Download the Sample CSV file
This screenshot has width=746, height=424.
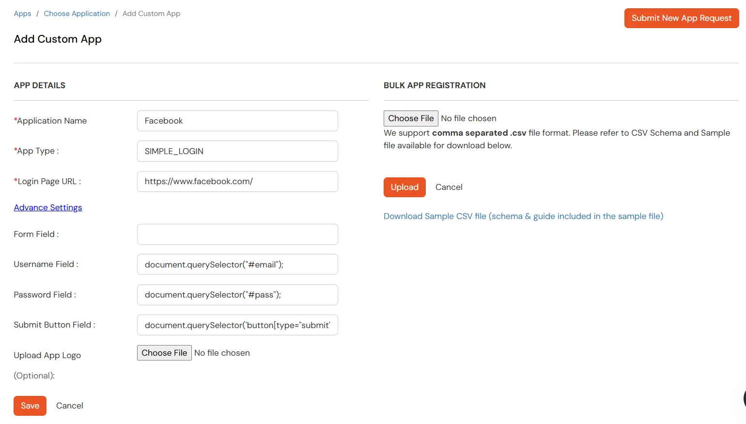point(524,216)
